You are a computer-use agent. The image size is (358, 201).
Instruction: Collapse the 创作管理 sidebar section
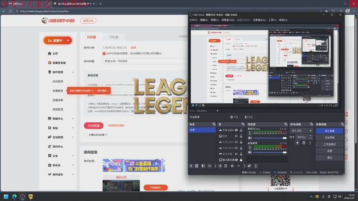[72, 72]
